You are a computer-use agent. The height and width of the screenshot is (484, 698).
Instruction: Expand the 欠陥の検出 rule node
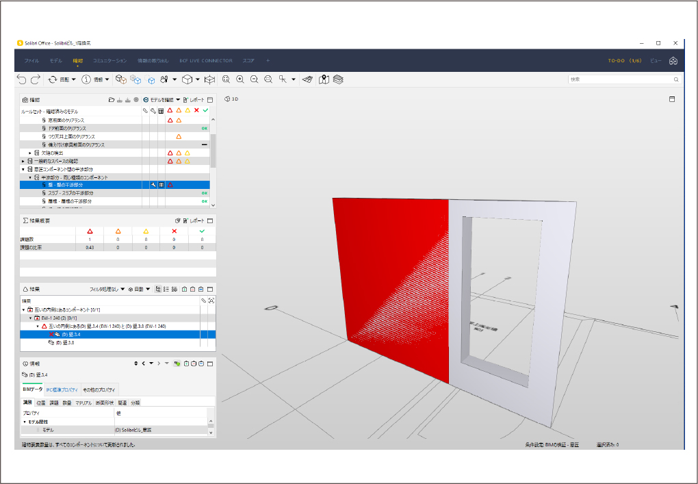pyautogui.click(x=30, y=153)
